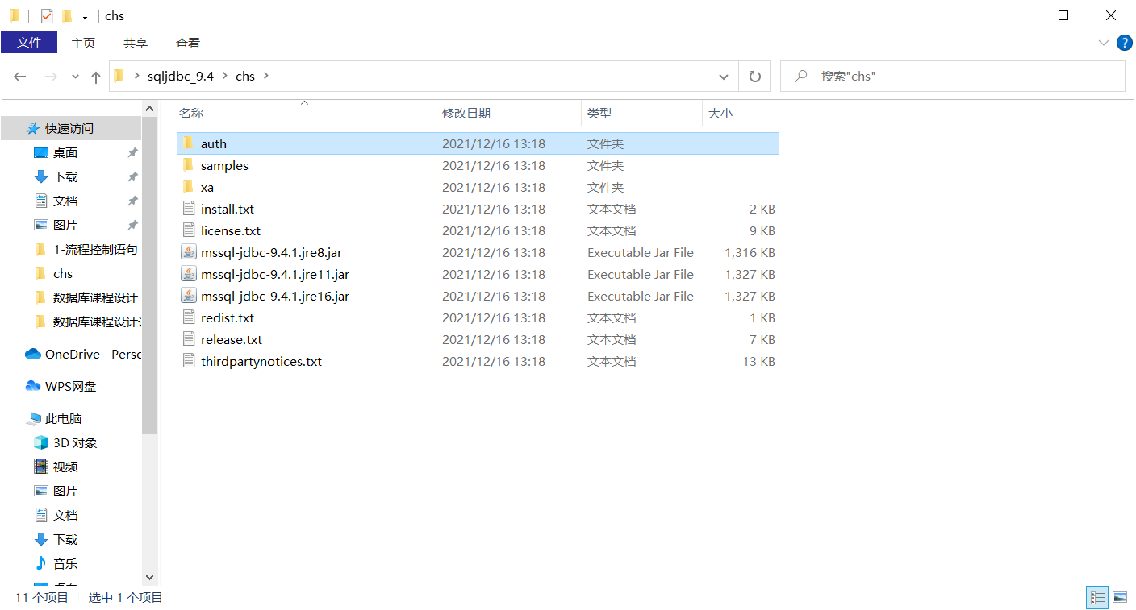The width and height of the screenshot is (1136, 610).
Task: Select the mssql-jdbc-9.4.1.jre8.jar Java icon
Action: pyautogui.click(x=189, y=252)
